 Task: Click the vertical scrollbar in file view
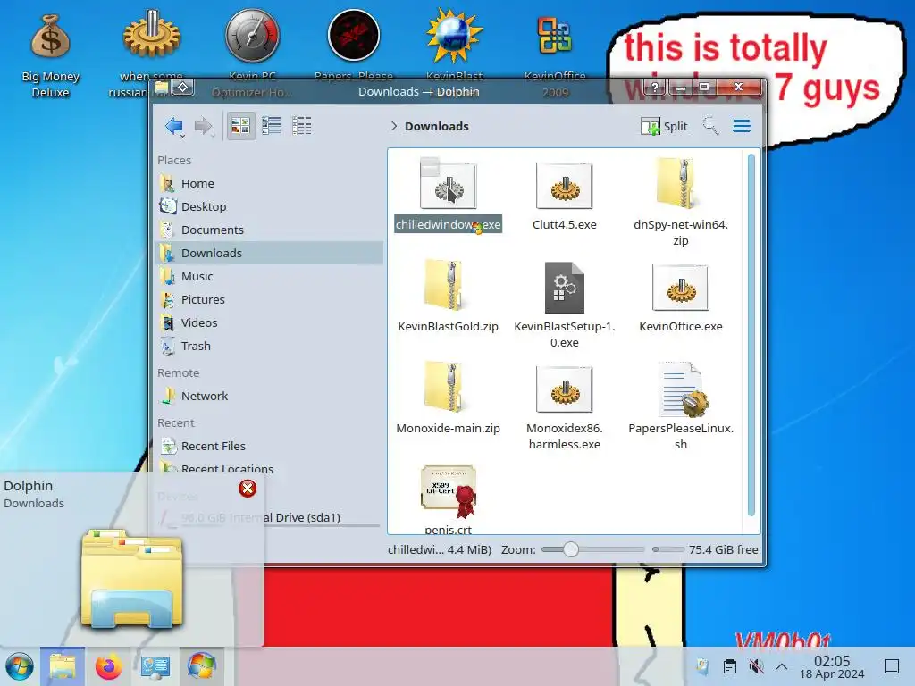(751, 335)
